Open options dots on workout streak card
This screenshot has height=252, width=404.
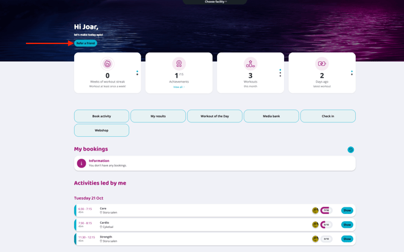137,73
